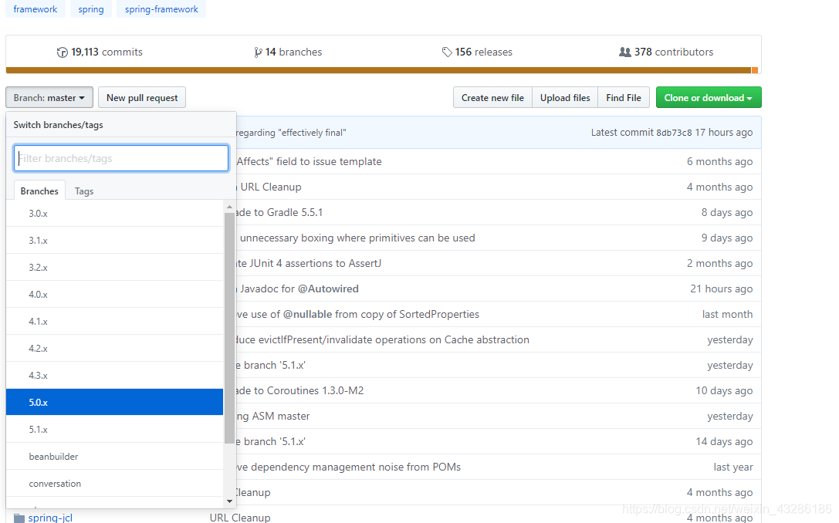Open commit about "Affects" field issue template
The image size is (839, 523).
tap(310, 161)
